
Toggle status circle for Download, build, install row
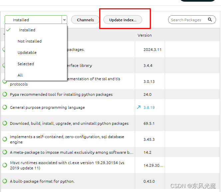(5, 123)
